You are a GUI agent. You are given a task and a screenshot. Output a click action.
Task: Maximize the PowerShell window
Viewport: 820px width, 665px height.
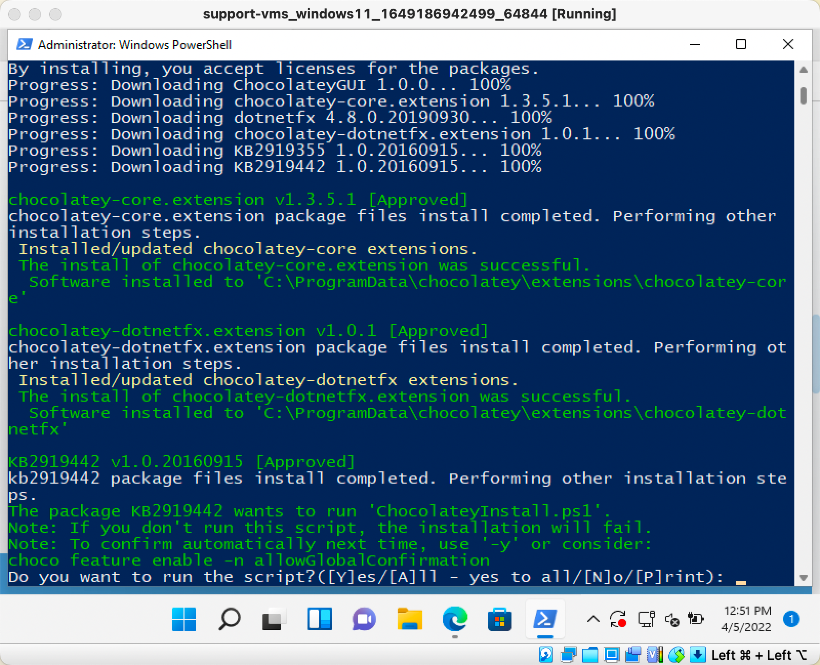click(x=741, y=45)
